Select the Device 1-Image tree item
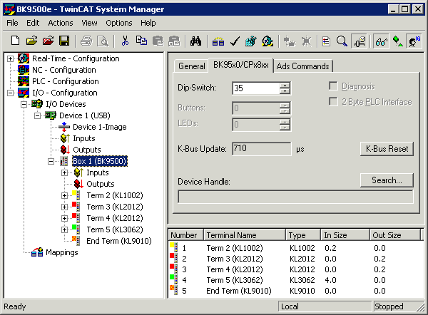Viewport: 428px width, 315px height. click(100, 127)
